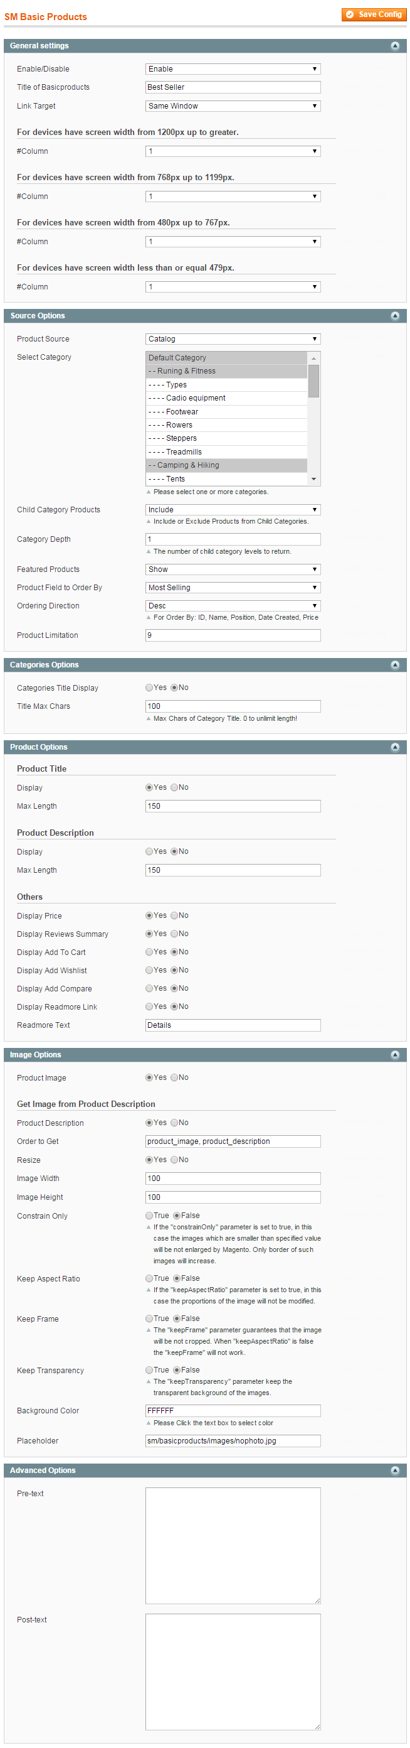Select the Tents category
The width and height of the screenshot is (410, 1748).
(226, 479)
